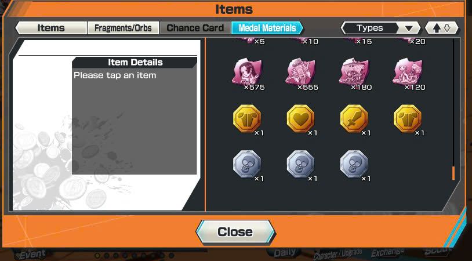Viewport: 472px width, 261px height.
Task: Click the Types dropdown arrow
Action: click(x=408, y=28)
